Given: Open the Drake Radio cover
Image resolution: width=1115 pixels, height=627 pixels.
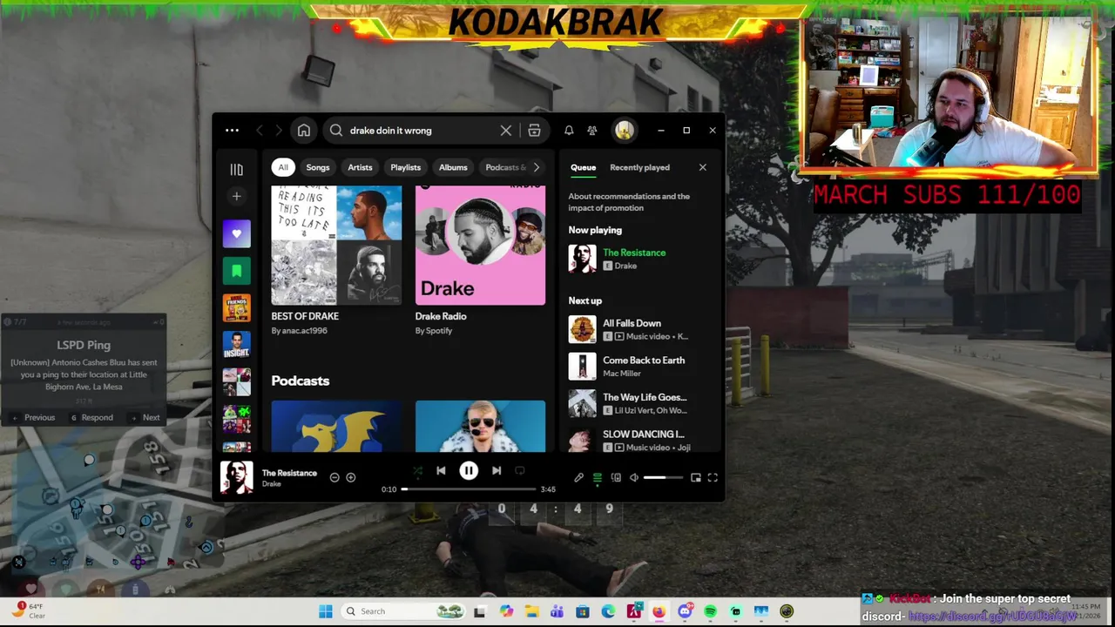Looking at the screenshot, I should pyautogui.click(x=480, y=245).
